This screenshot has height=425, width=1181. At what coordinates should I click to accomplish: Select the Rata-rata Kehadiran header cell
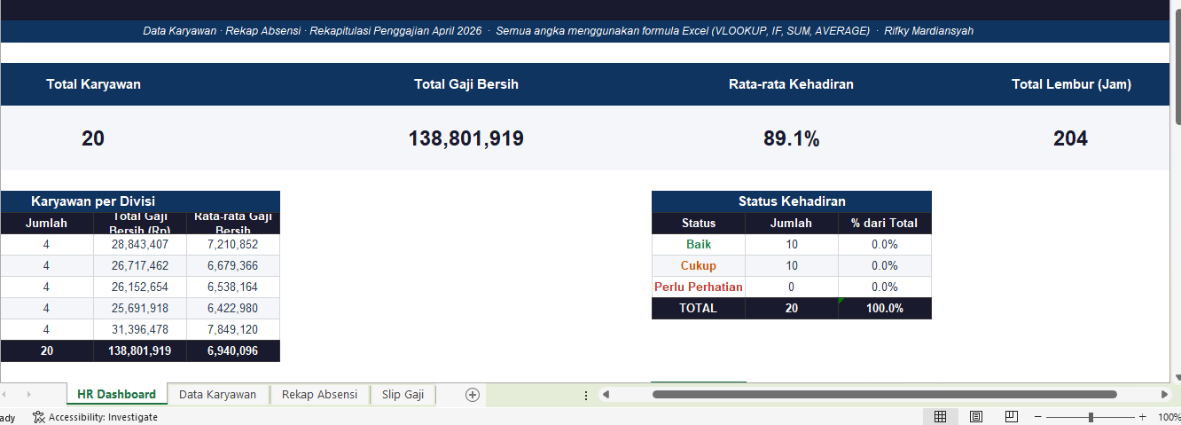791,84
